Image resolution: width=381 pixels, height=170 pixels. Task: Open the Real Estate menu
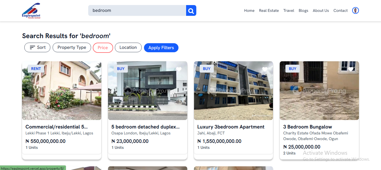[269, 10]
